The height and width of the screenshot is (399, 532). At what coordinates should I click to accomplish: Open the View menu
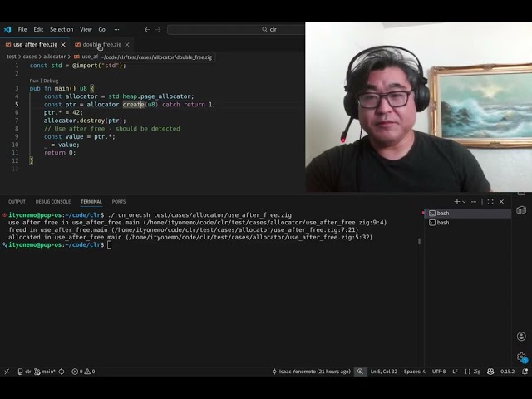pos(86,30)
